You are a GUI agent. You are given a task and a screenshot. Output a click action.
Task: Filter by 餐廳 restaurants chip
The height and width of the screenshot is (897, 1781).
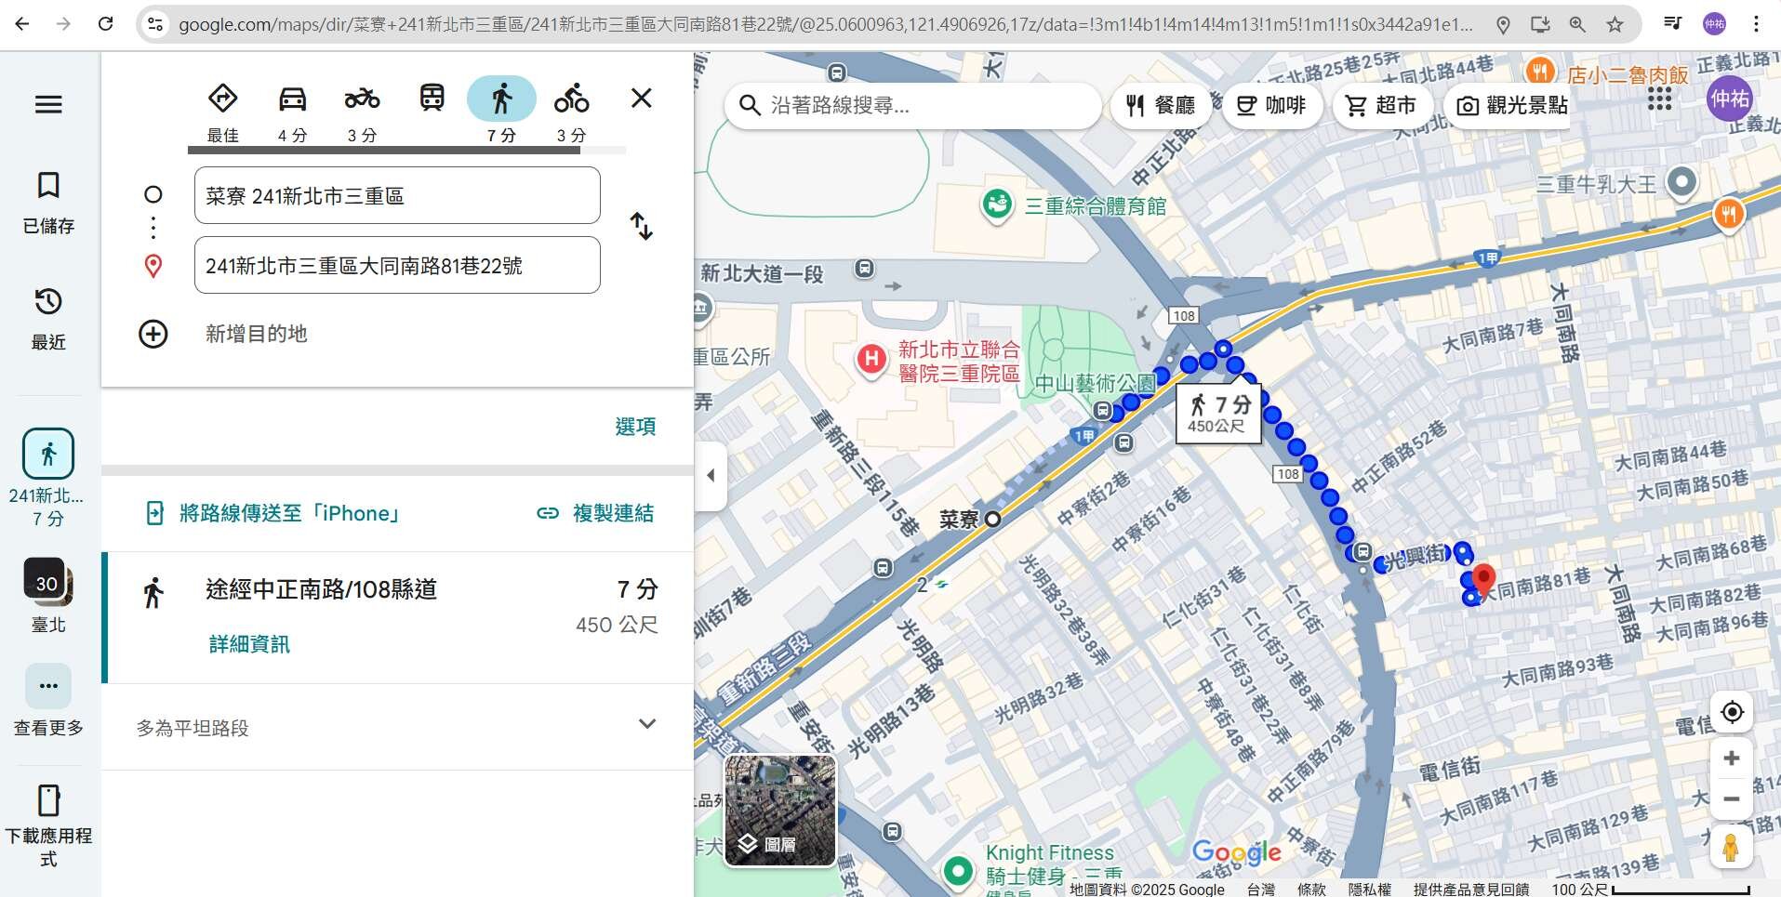(x=1161, y=106)
